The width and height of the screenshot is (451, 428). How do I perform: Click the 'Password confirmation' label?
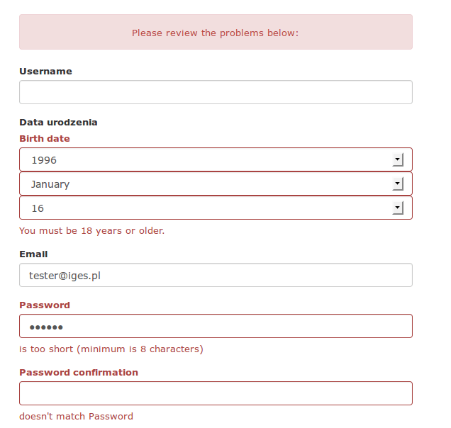(x=79, y=373)
